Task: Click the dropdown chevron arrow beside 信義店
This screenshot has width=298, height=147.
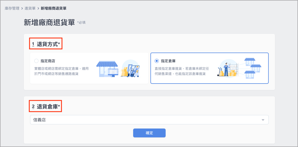Action: 263,120
